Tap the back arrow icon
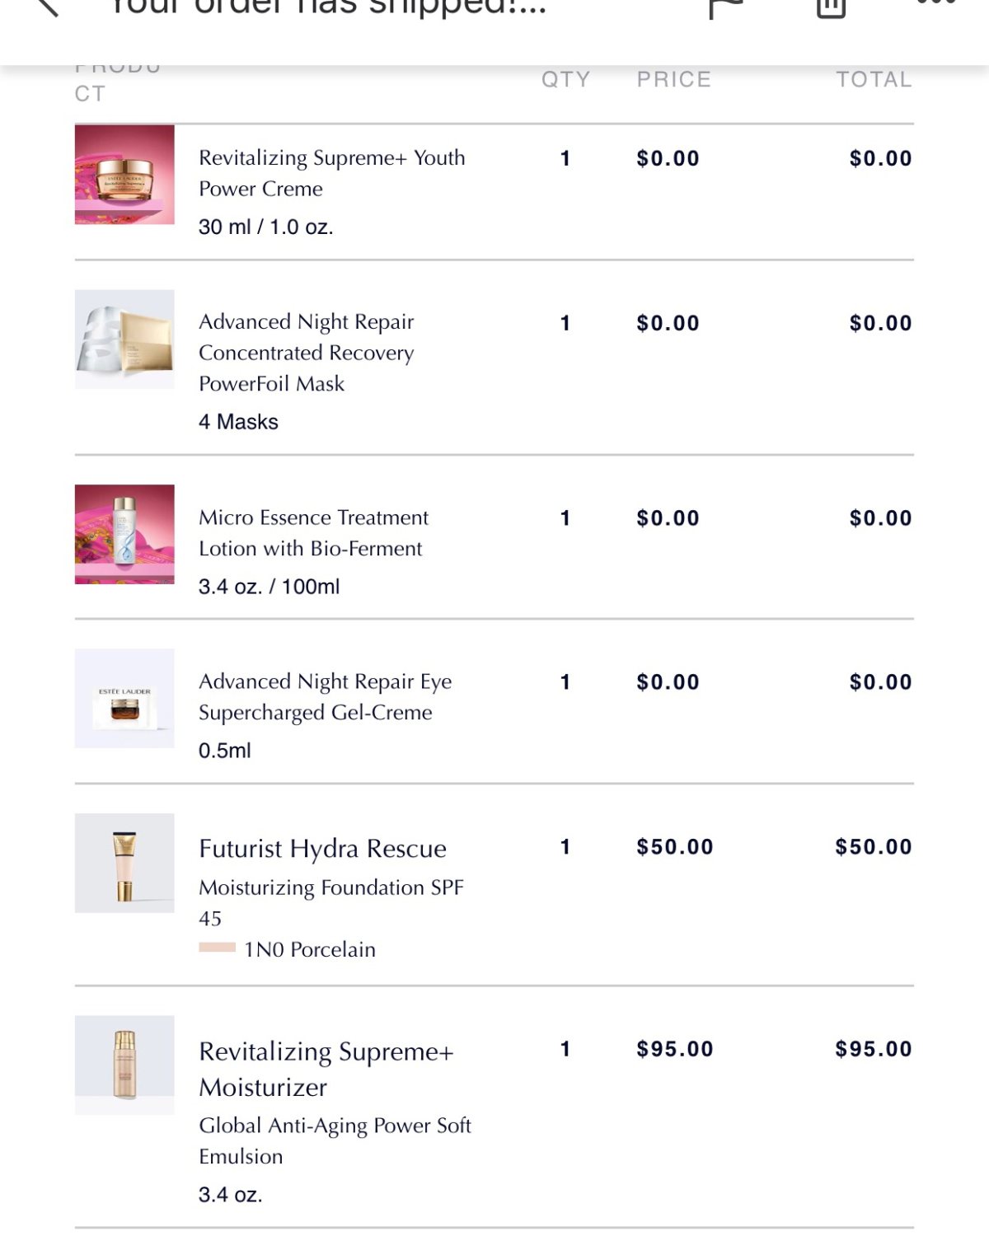 (46, 7)
